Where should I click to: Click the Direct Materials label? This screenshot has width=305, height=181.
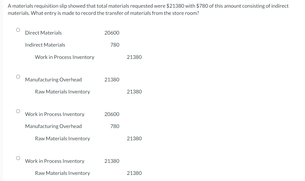43,33
